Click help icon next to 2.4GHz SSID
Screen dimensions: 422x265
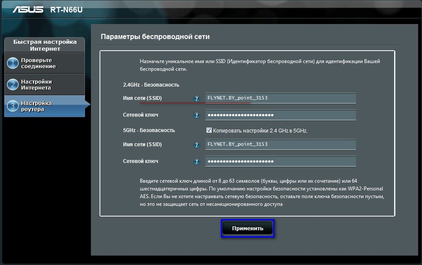coord(197,99)
